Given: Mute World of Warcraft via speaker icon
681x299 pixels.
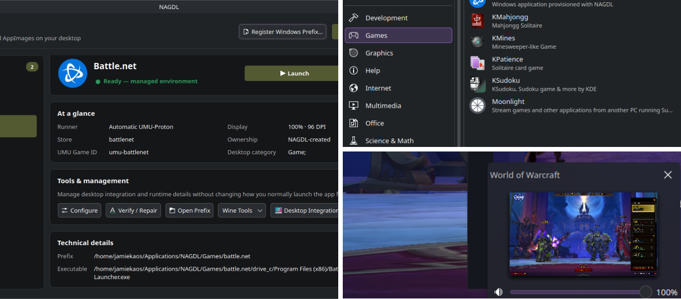Looking at the screenshot, I should point(498,292).
